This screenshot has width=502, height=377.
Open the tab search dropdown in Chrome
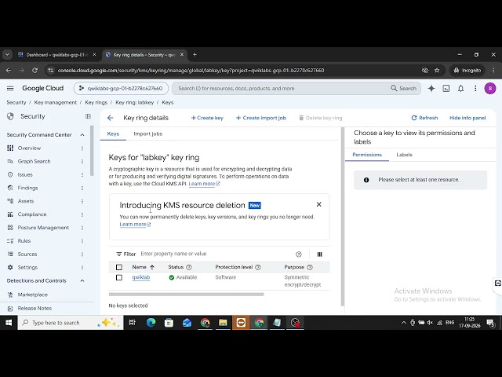pyautogui.click(x=7, y=54)
